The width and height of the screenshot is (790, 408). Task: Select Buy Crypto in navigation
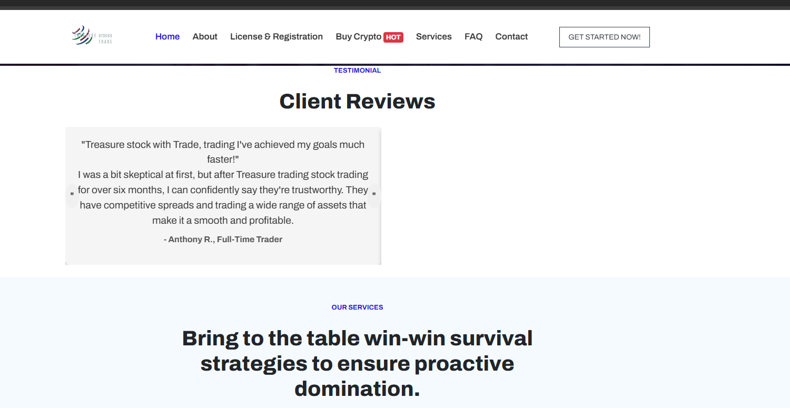pos(359,37)
